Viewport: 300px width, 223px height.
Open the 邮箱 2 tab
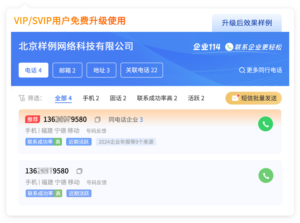point(67,70)
